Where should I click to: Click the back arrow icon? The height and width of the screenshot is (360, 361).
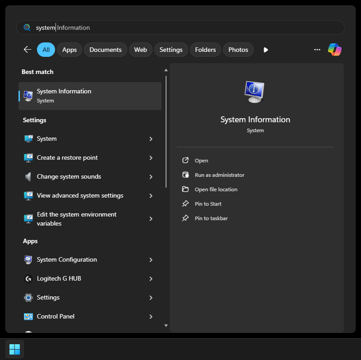(x=28, y=50)
